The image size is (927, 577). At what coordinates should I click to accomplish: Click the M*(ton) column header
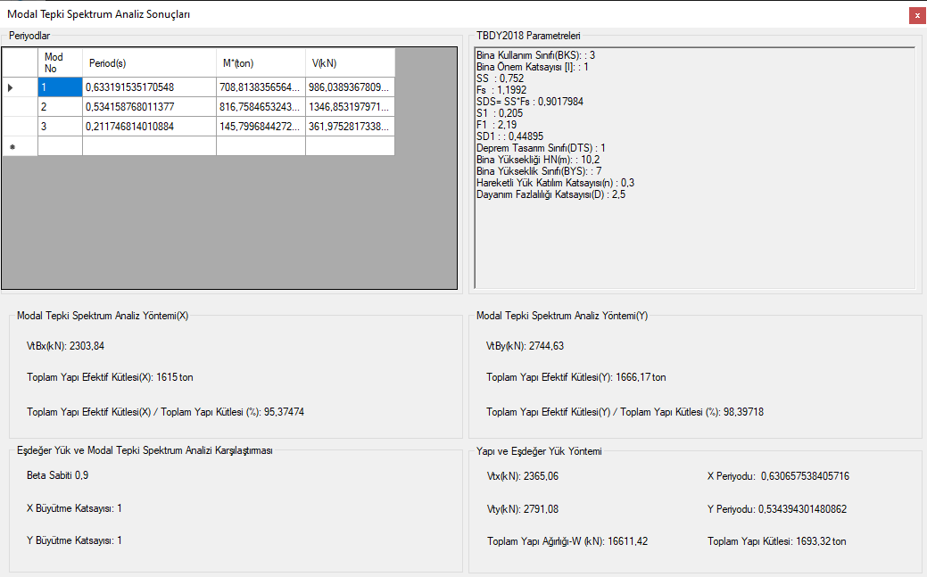tap(261, 62)
